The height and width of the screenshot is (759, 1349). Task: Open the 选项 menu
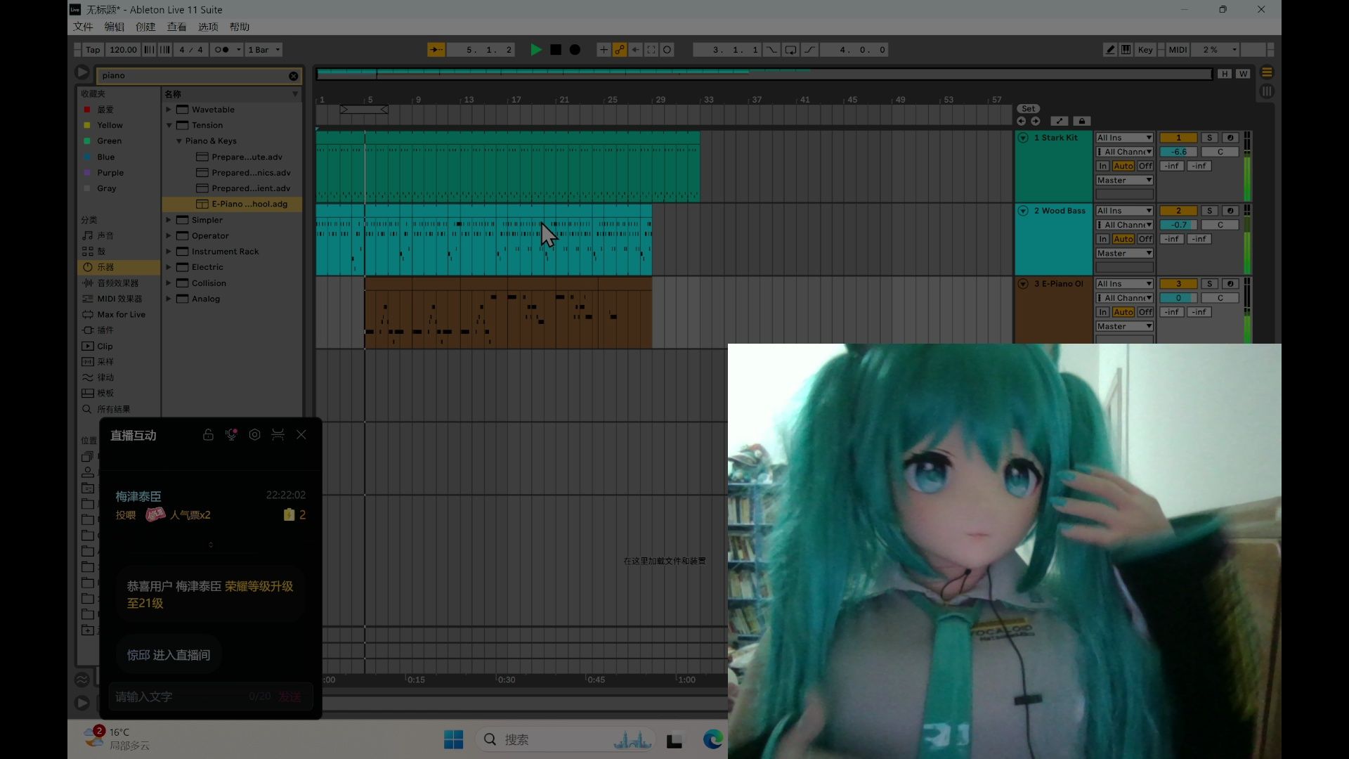click(208, 27)
